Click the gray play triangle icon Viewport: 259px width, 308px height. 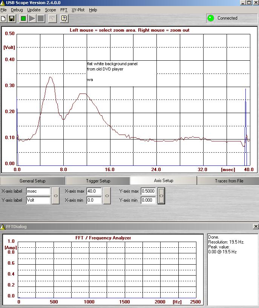coord(32,18)
